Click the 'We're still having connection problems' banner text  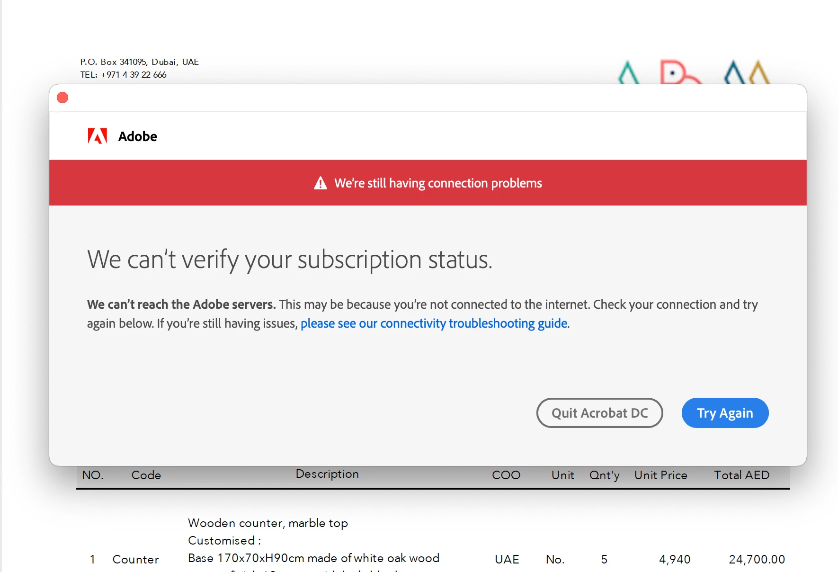pyautogui.click(x=438, y=183)
